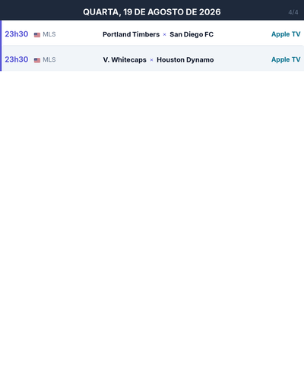Select the Portland Timbers team name

click(x=131, y=34)
